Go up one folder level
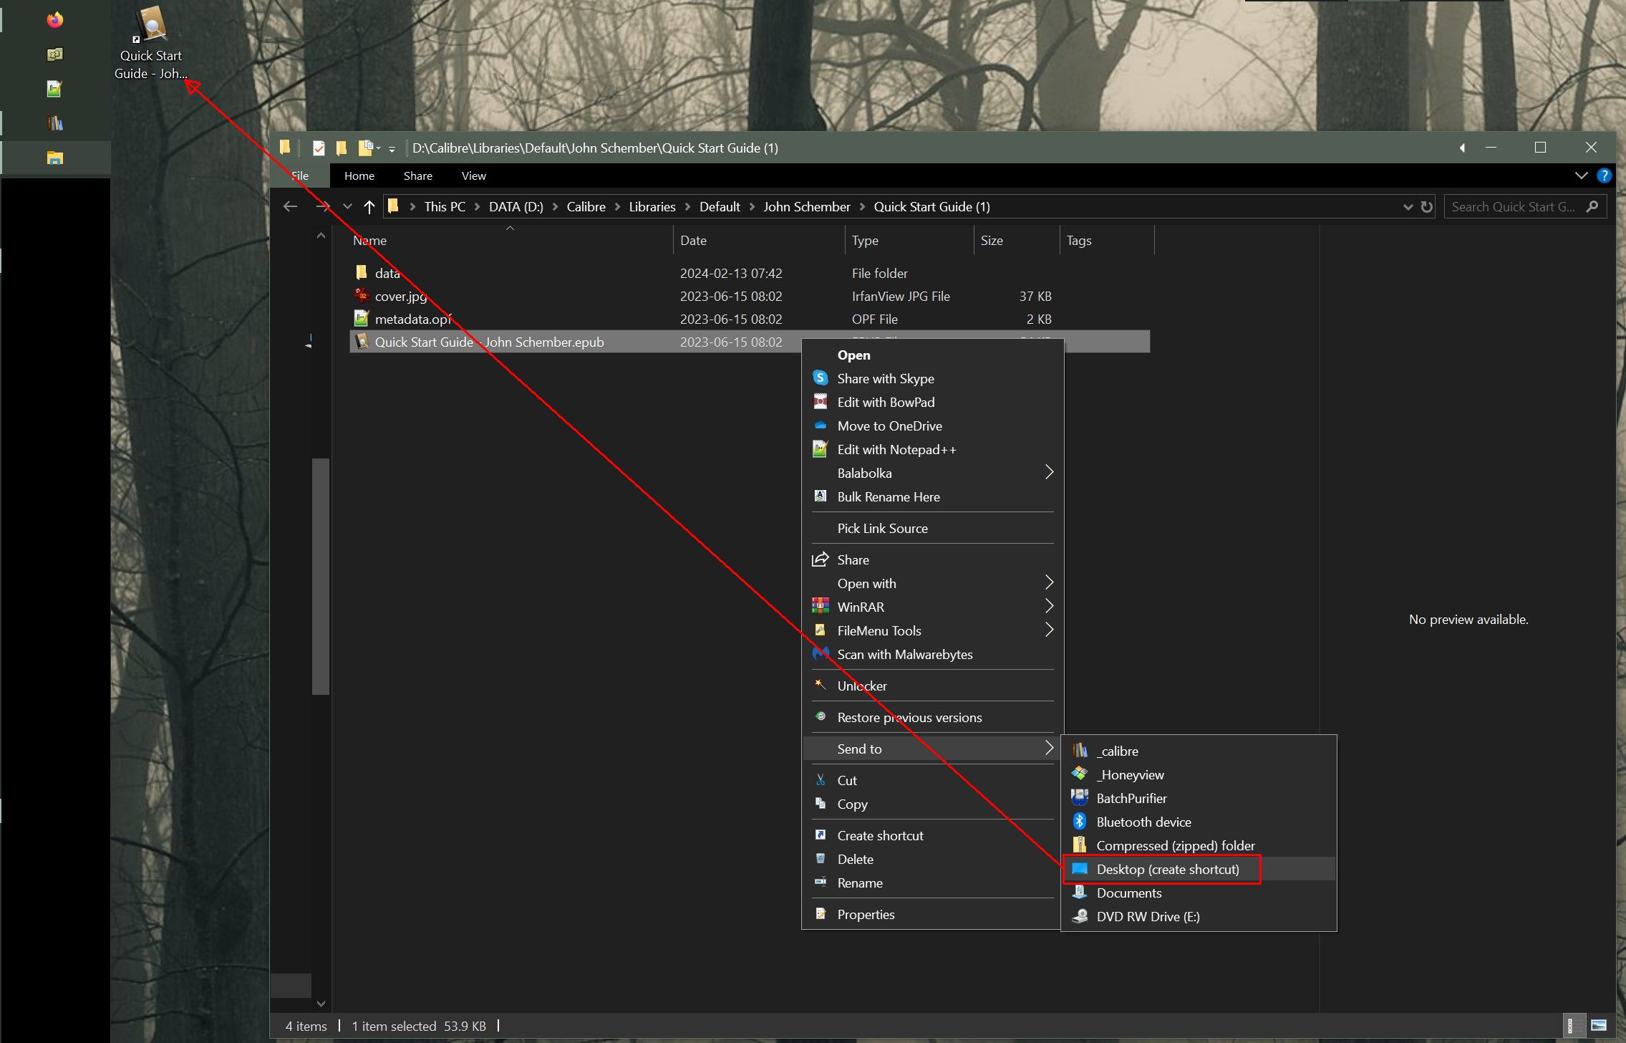Viewport: 1626px width, 1043px height. coord(369,207)
